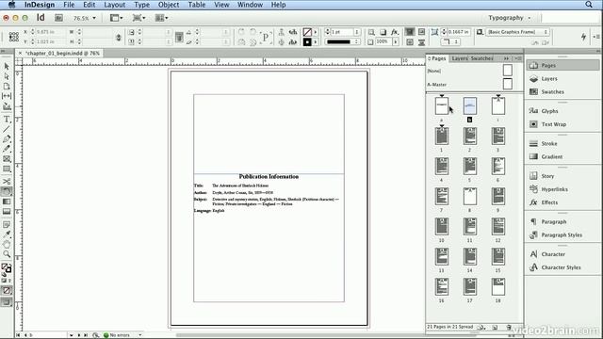Viewport: 603px width, 339px height.
Task: Open the Type menu
Action: tap(142, 5)
